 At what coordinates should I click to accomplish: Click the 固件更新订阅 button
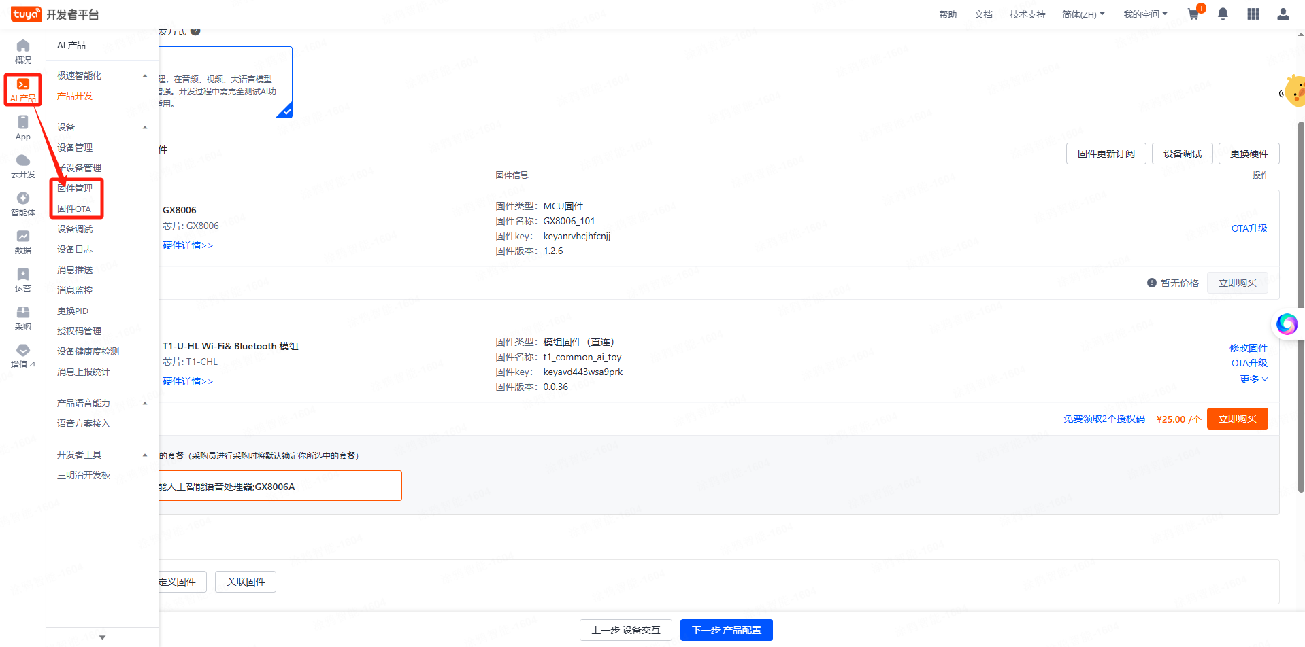click(x=1106, y=154)
